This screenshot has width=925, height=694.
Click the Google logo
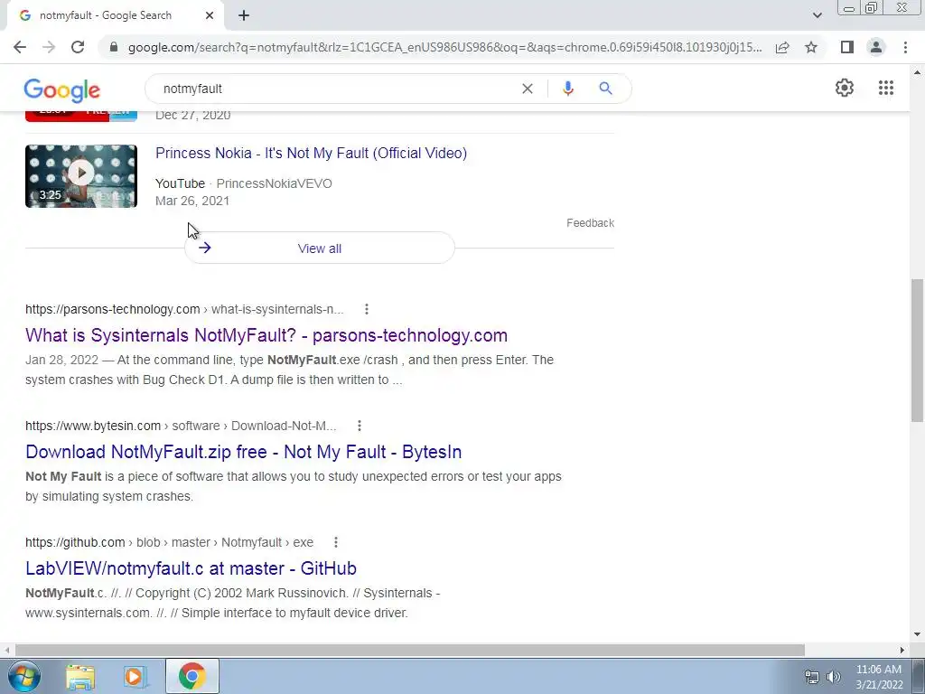coord(62,90)
